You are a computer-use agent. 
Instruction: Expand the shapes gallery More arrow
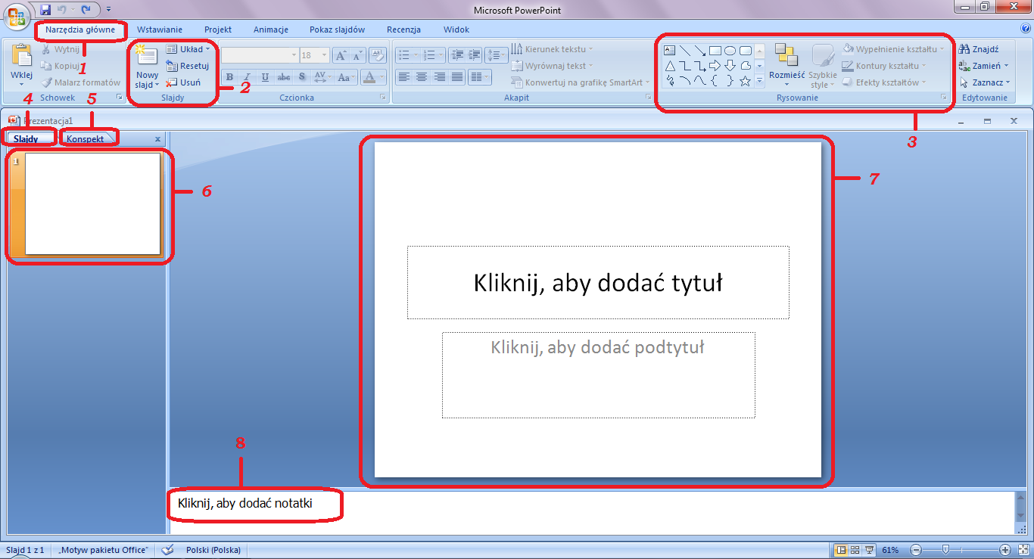(759, 81)
